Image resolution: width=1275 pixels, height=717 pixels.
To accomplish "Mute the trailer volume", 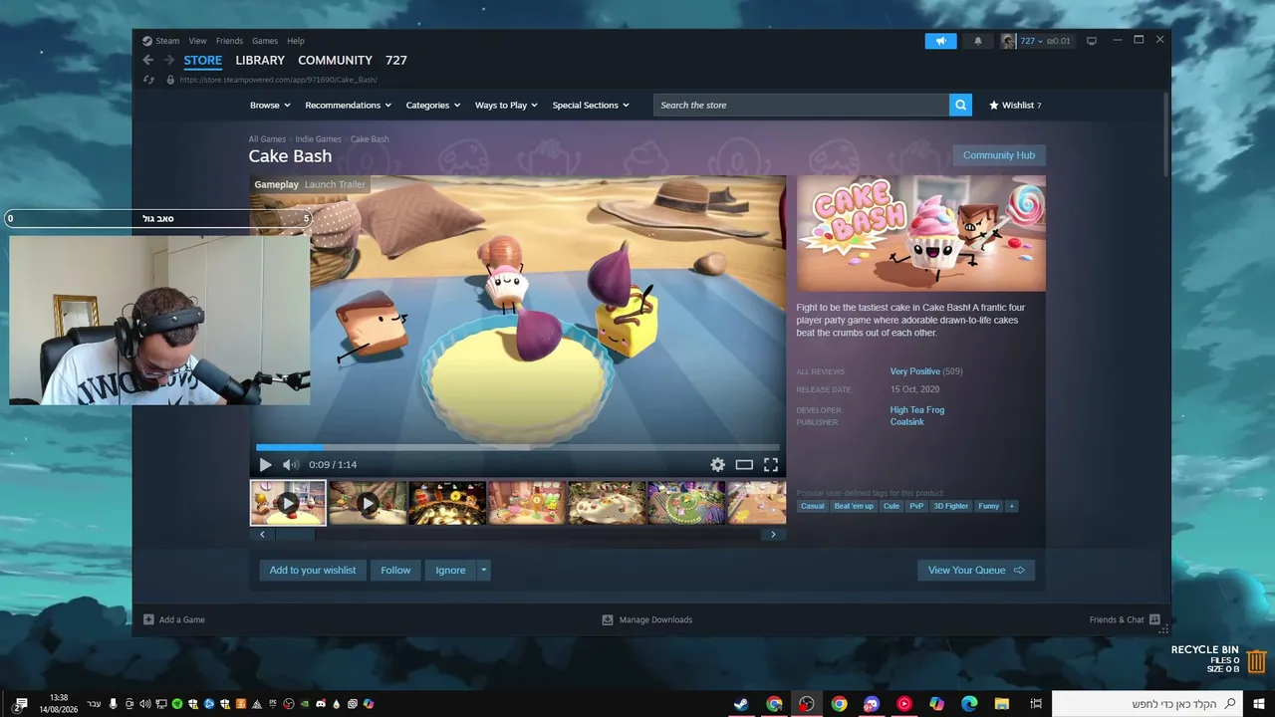I will 290,464.
